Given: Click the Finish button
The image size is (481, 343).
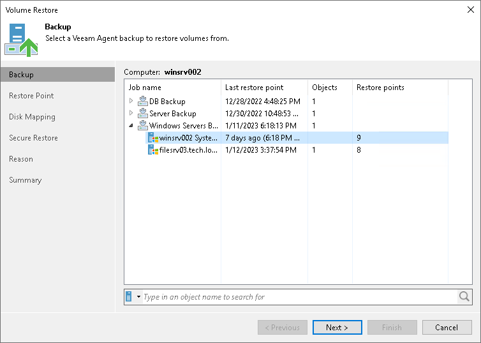Looking at the screenshot, I should (x=392, y=328).
